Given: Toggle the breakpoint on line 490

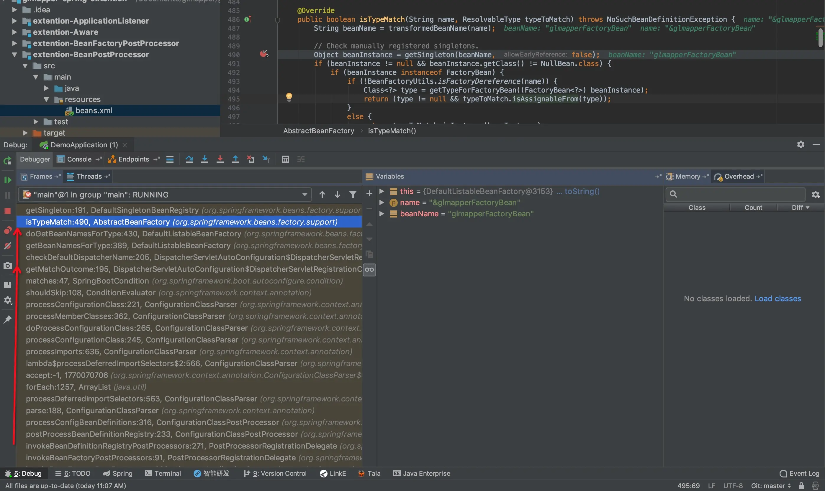Looking at the screenshot, I should click(x=263, y=54).
